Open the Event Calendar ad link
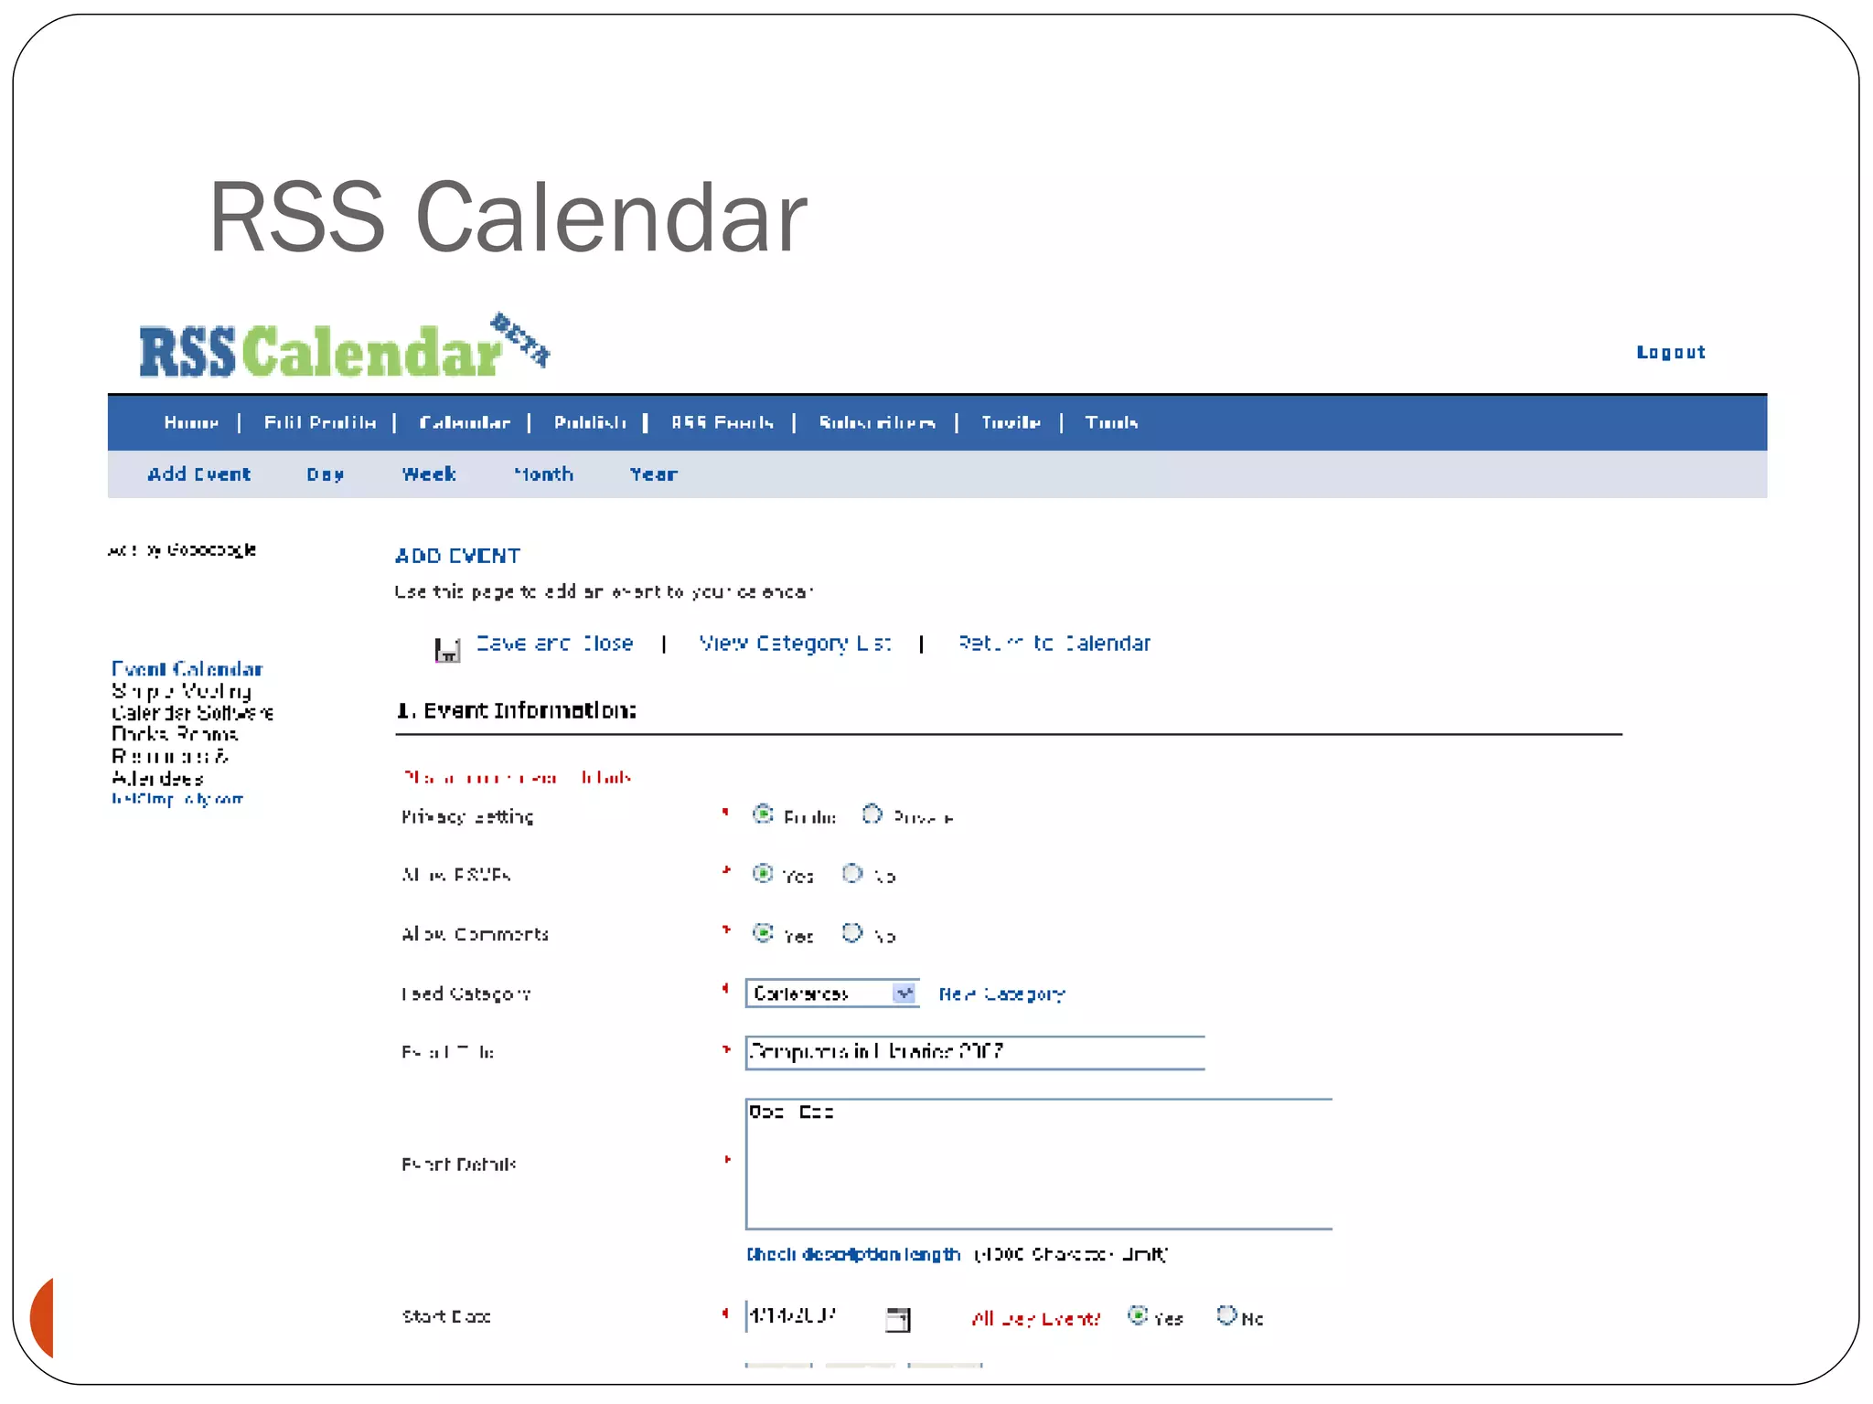 click(187, 669)
